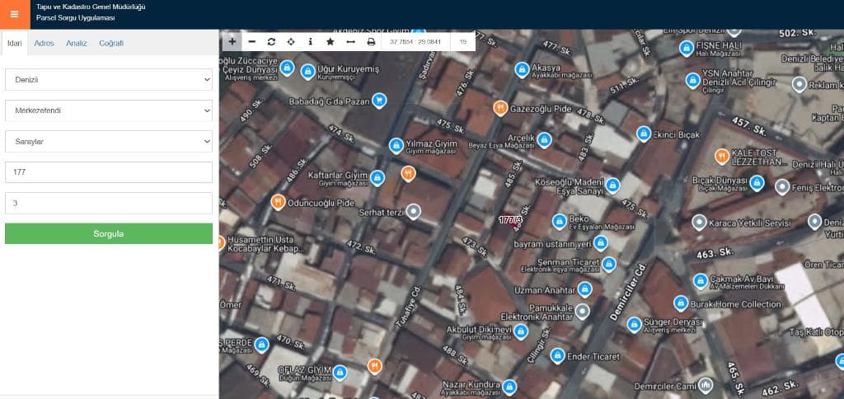
Task: Switch to the Analiz tab
Action: coord(77,43)
